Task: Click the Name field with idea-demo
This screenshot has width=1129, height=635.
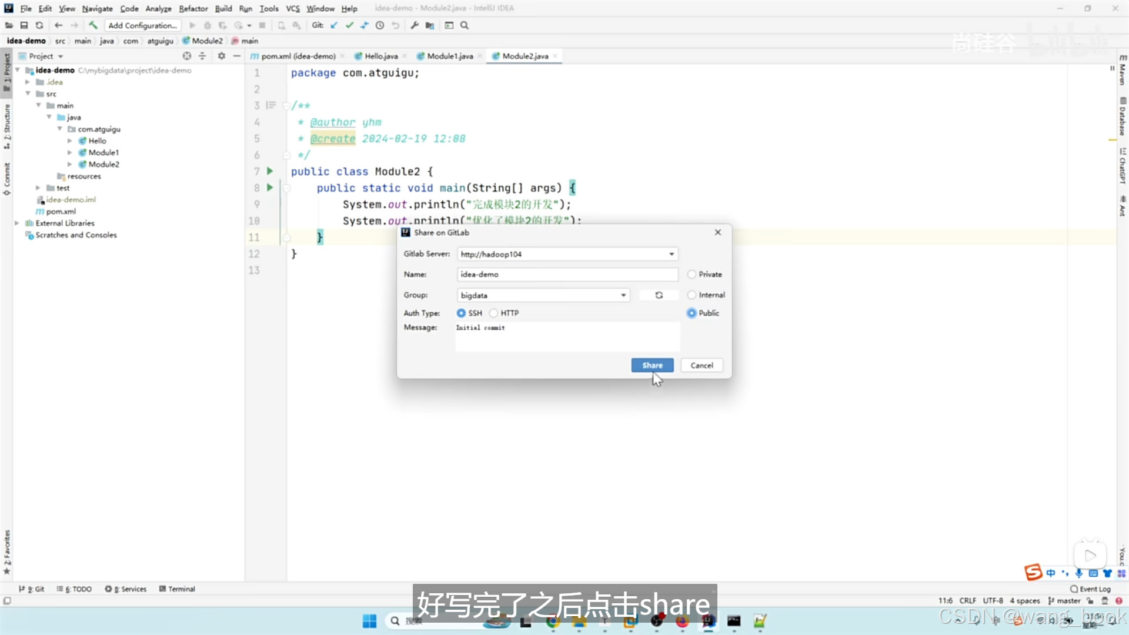Action: click(x=567, y=275)
